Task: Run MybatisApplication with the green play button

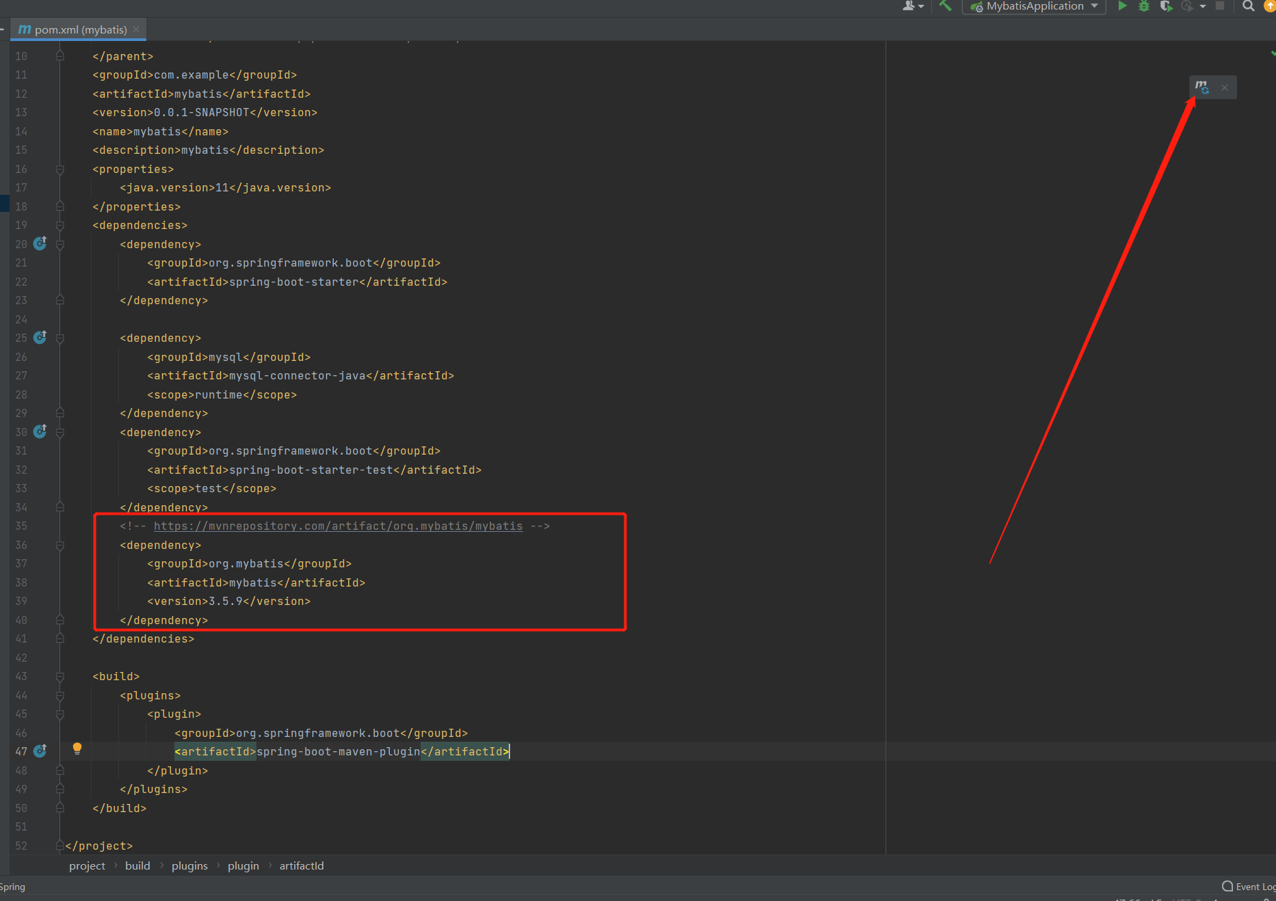Action: [x=1122, y=6]
